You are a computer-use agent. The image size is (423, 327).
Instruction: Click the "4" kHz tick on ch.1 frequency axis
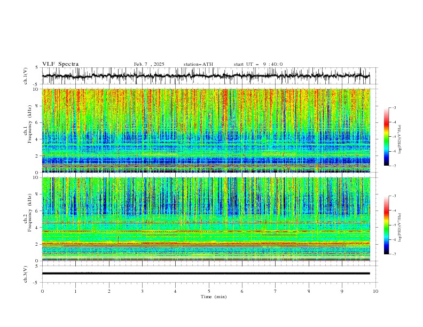(38, 139)
